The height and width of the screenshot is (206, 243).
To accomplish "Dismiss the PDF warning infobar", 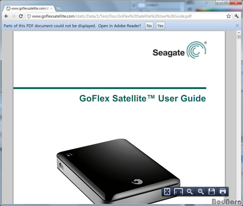I will pos(237,26).
